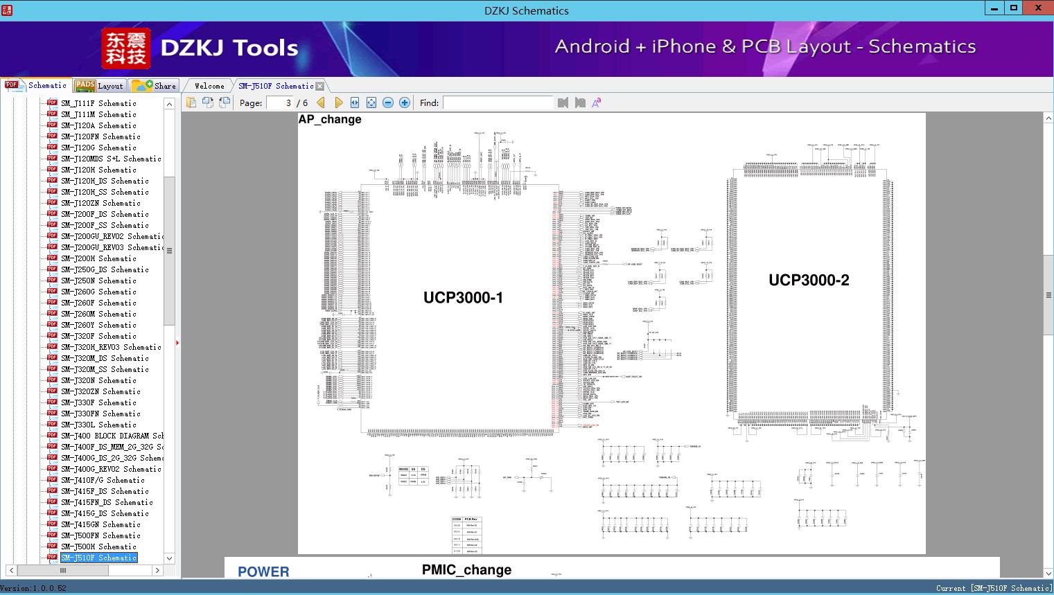Open SM-J500FN Schematic
Screen dimensions: 1054x595
tap(100, 535)
